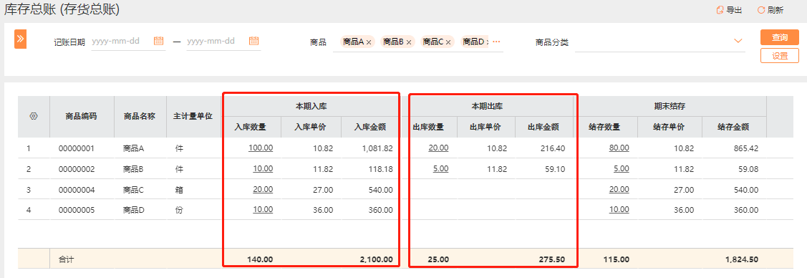
Task: Click the 库存总账 (存货总账) page title
Action: [62, 10]
